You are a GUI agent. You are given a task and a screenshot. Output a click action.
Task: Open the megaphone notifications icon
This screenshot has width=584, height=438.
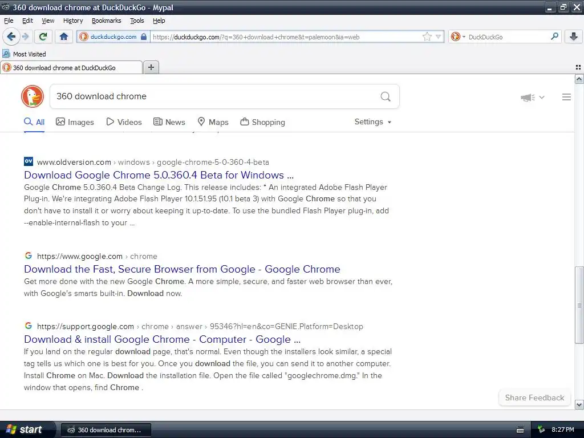528,97
